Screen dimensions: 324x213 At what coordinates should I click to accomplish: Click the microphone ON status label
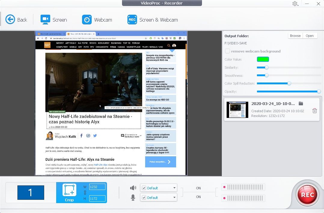click(198, 197)
